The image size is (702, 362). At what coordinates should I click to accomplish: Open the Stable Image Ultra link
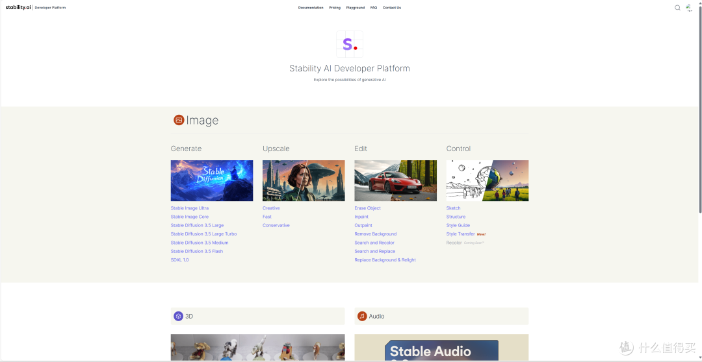189,208
